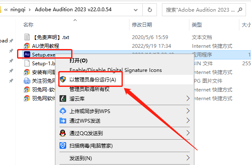Viewport: 251px width, 165px height.
Task: Click the date 2020/5/6 15:59
Action: tap(150, 37)
